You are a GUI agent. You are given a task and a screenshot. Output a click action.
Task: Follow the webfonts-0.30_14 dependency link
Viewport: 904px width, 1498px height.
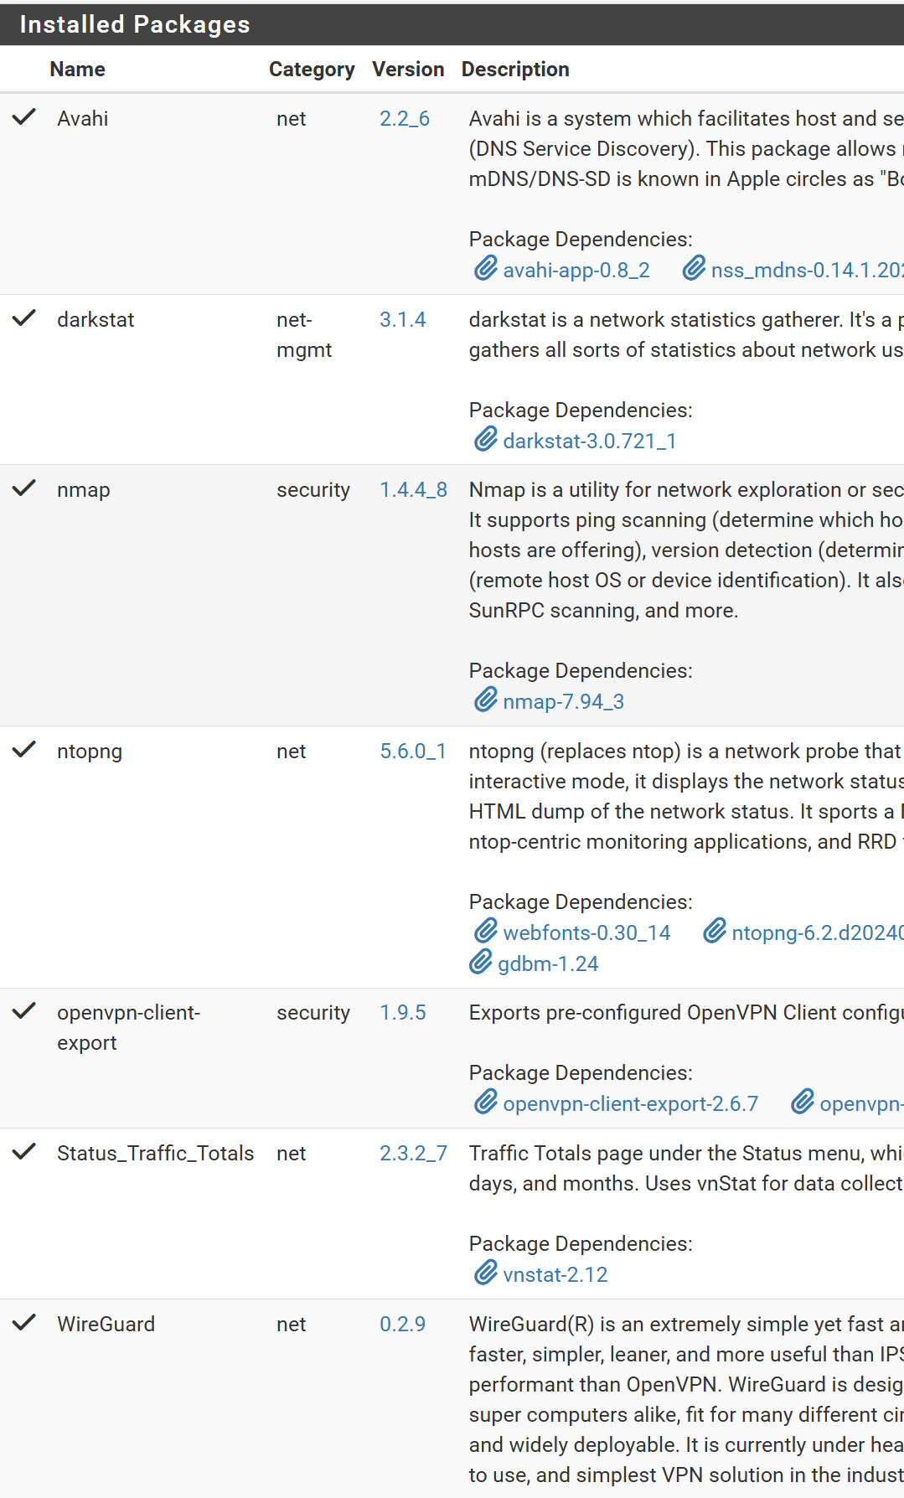click(x=587, y=933)
